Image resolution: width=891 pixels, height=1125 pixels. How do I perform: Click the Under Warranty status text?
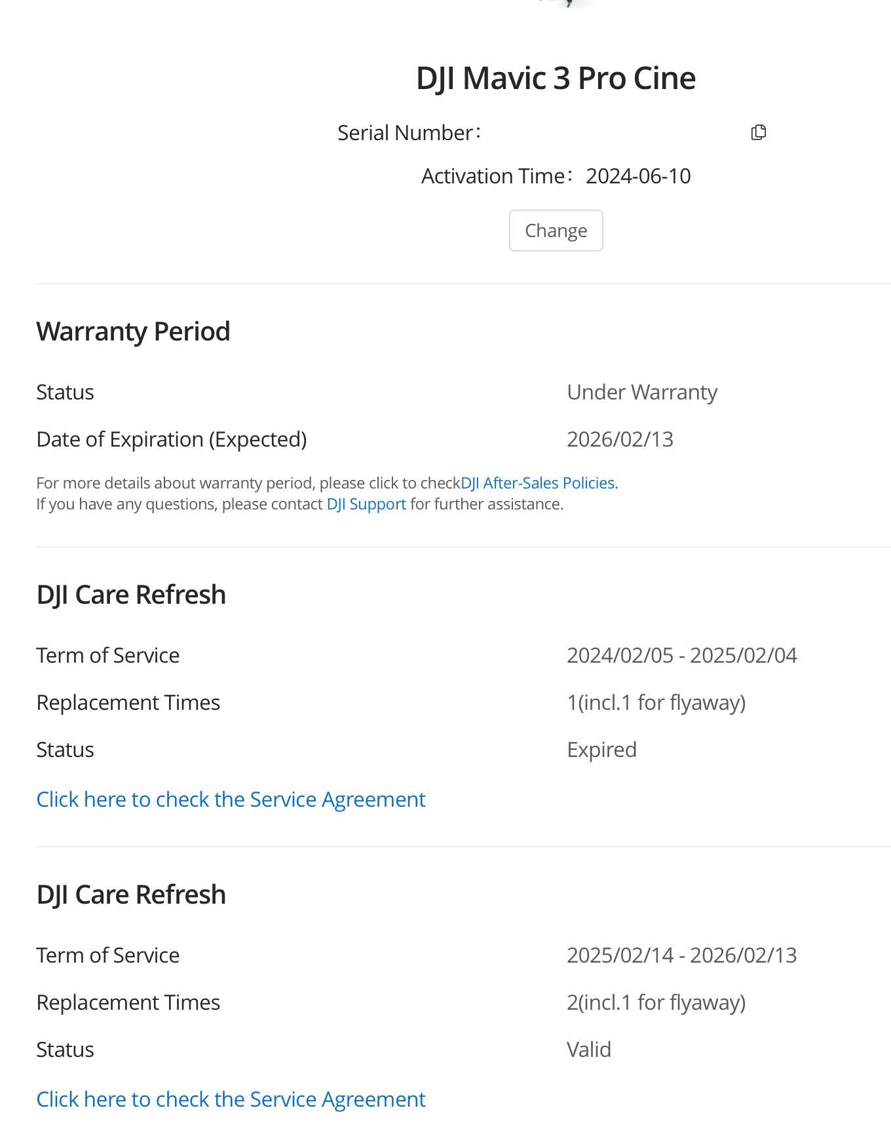click(x=642, y=392)
